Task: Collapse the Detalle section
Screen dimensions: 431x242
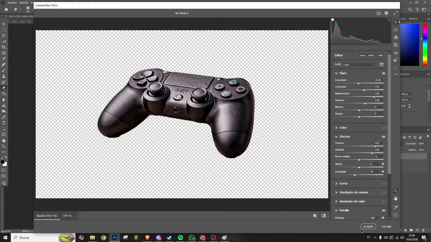Action: (x=336, y=210)
